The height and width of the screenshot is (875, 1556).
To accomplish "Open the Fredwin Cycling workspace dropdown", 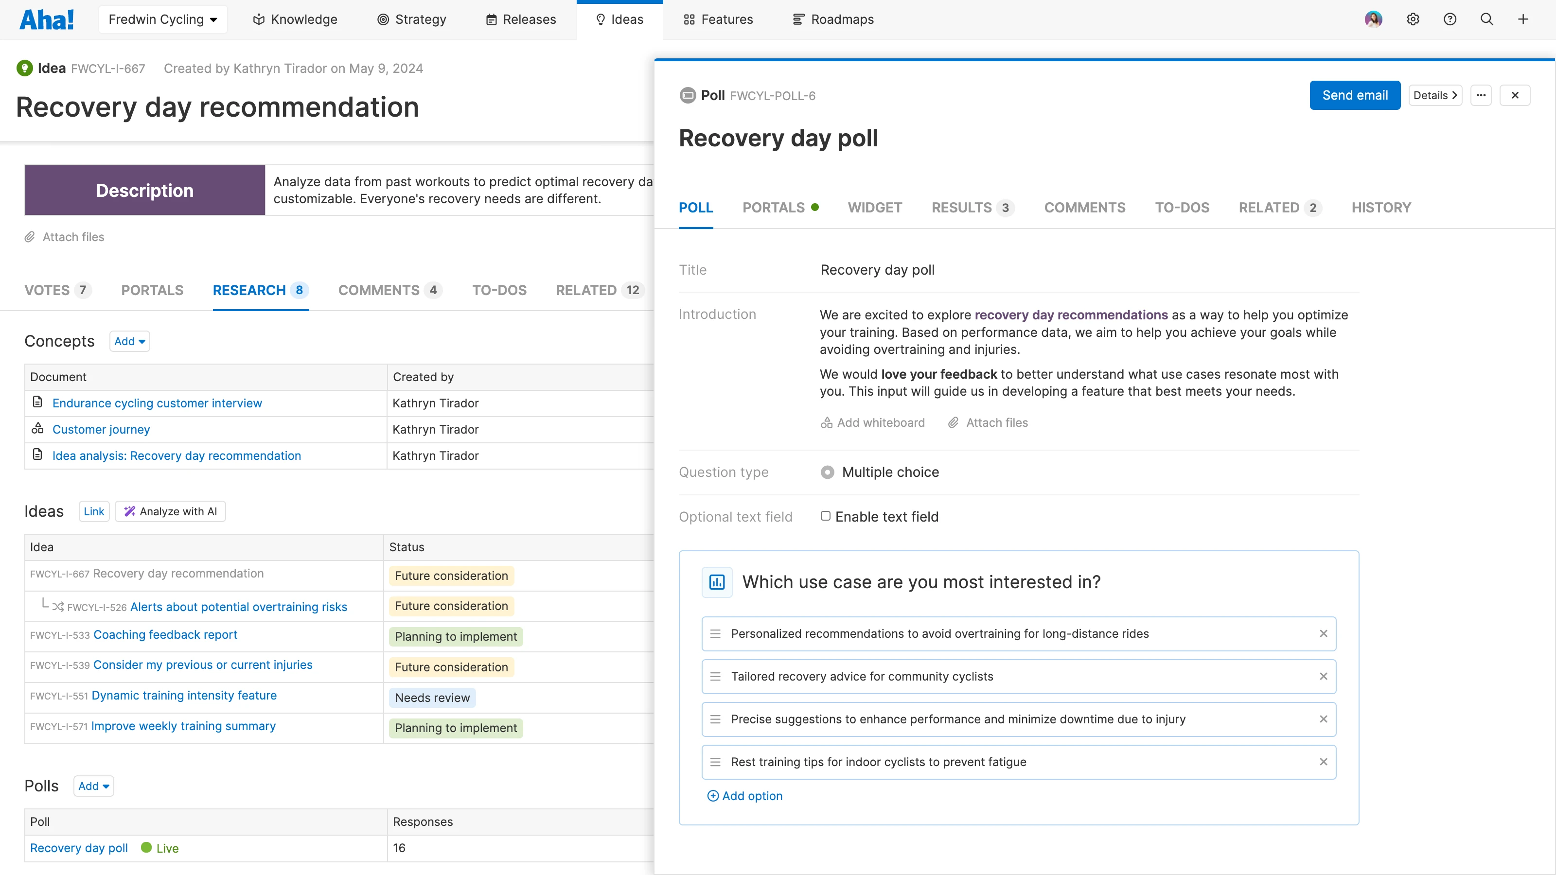I will [x=162, y=19].
